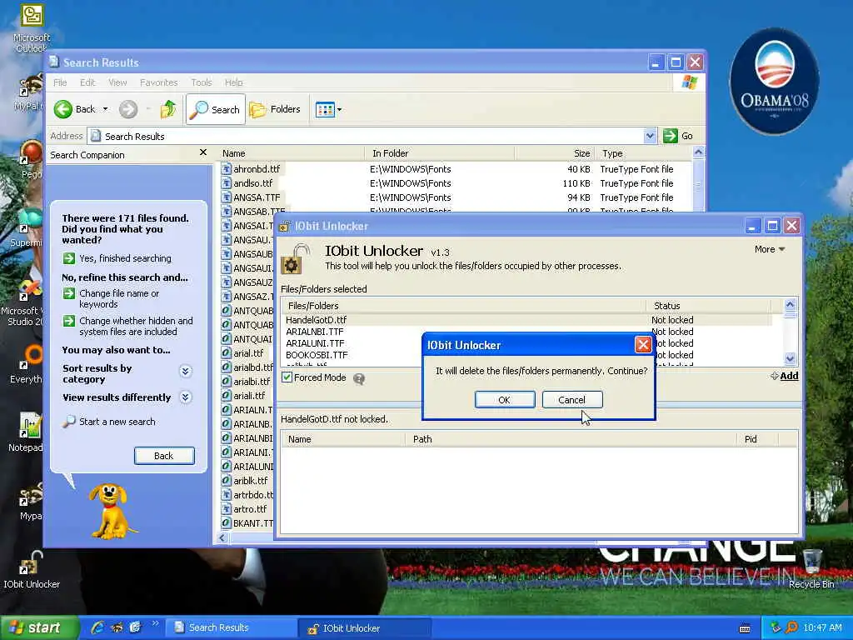Close the IObit Unlocker confirmation dialog

(643, 344)
